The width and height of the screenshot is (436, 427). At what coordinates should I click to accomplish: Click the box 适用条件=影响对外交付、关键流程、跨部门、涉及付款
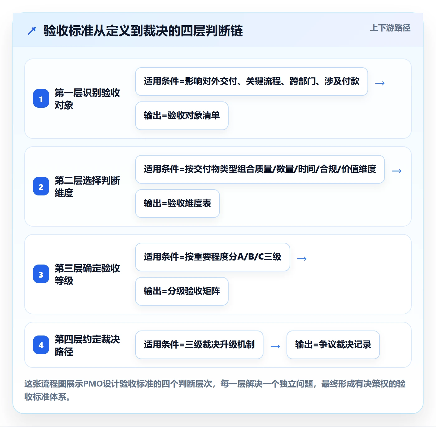[x=252, y=82]
